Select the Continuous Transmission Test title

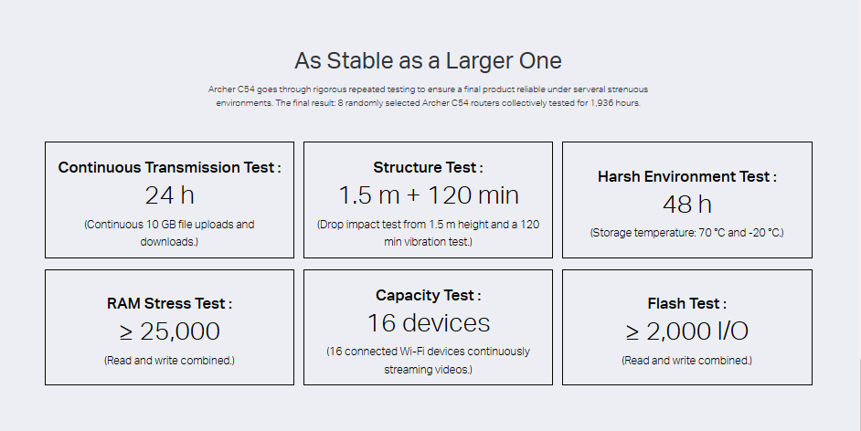click(x=169, y=168)
